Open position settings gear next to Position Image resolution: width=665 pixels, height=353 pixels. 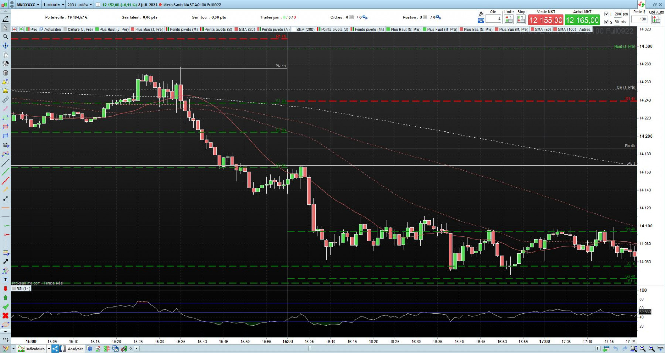pyautogui.click(x=438, y=17)
